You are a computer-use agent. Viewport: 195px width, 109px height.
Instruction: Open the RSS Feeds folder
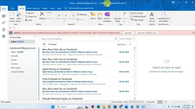click(x=16, y=68)
